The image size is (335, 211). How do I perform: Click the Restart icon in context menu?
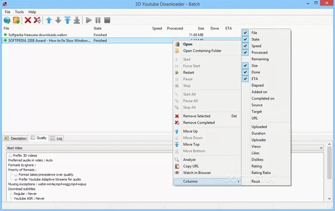click(177, 72)
